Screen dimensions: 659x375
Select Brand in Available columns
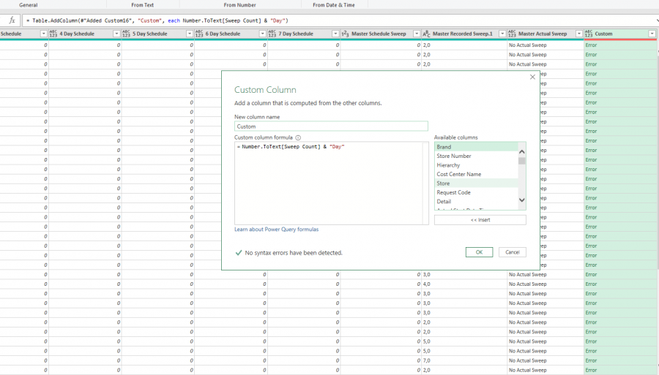pos(476,147)
